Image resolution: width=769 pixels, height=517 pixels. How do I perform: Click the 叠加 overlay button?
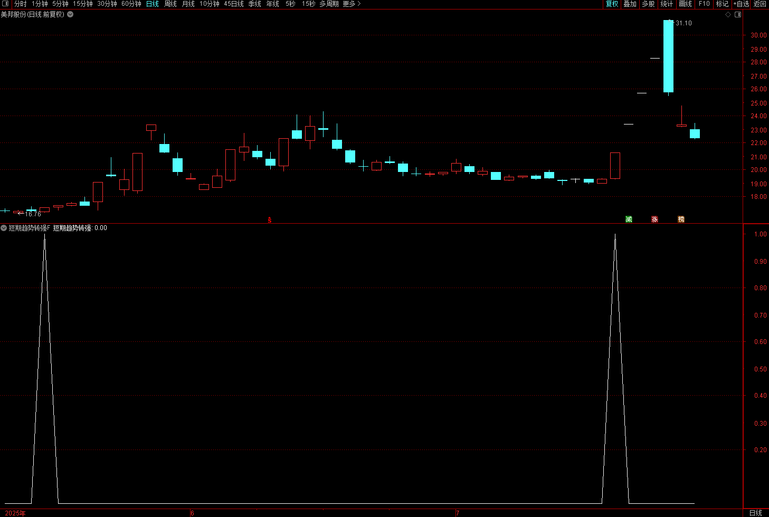click(630, 4)
